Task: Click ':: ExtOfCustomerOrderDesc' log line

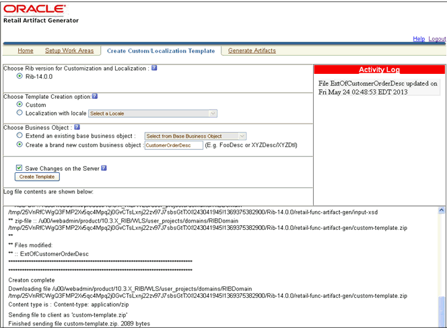Action: pyautogui.click(x=48, y=254)
